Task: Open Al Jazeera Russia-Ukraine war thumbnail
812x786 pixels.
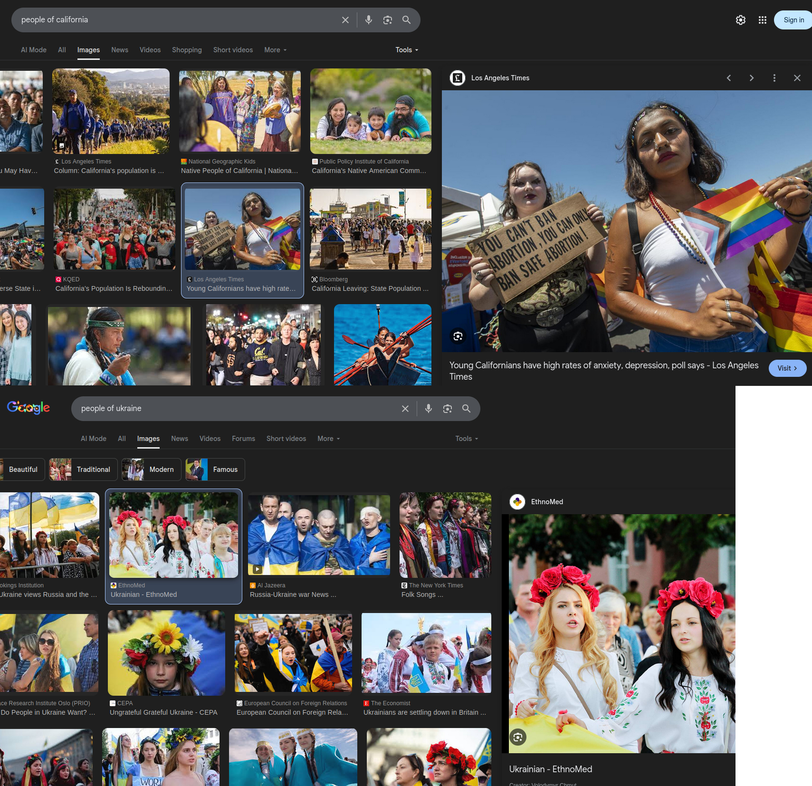Action: pyautogui.click(x=319, y=535)
